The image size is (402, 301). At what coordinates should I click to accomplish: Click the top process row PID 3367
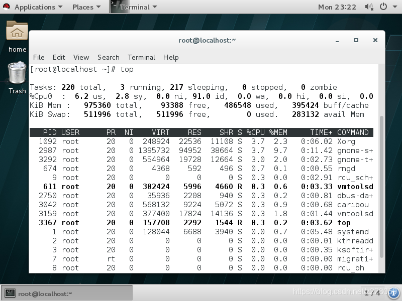pyautogui.click(x=202, y=223)
